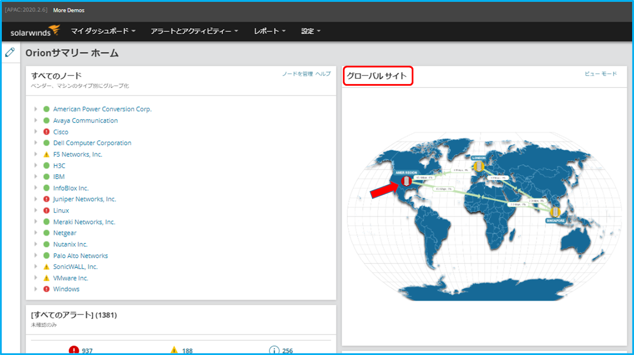Image resolution: width=634 pixels, height=355 pixels.
Task: Click the red AMER REGION site icon
Action: [x=406, y=181]
